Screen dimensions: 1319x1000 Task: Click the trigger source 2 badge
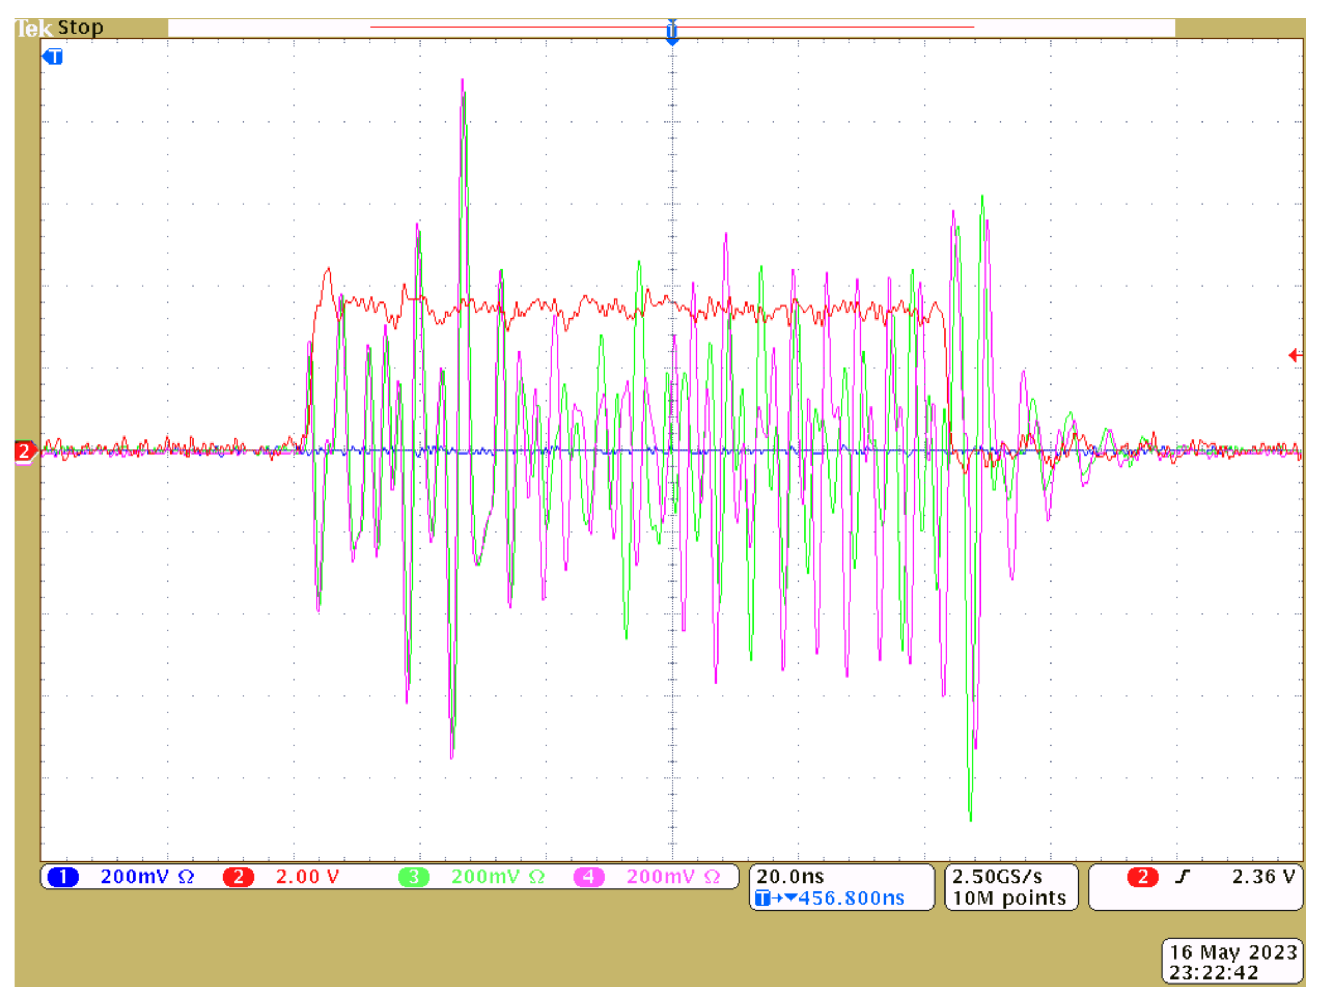click(1142, 877)
